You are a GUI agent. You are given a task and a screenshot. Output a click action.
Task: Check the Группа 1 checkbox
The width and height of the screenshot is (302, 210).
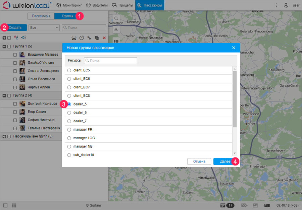(x=9, y=47)
